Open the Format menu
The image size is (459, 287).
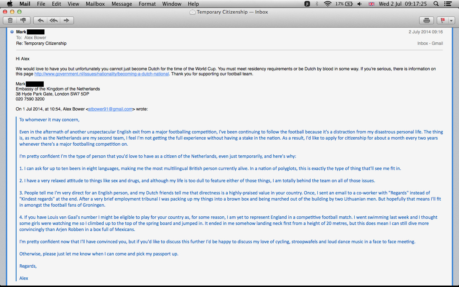pos(147,4)
